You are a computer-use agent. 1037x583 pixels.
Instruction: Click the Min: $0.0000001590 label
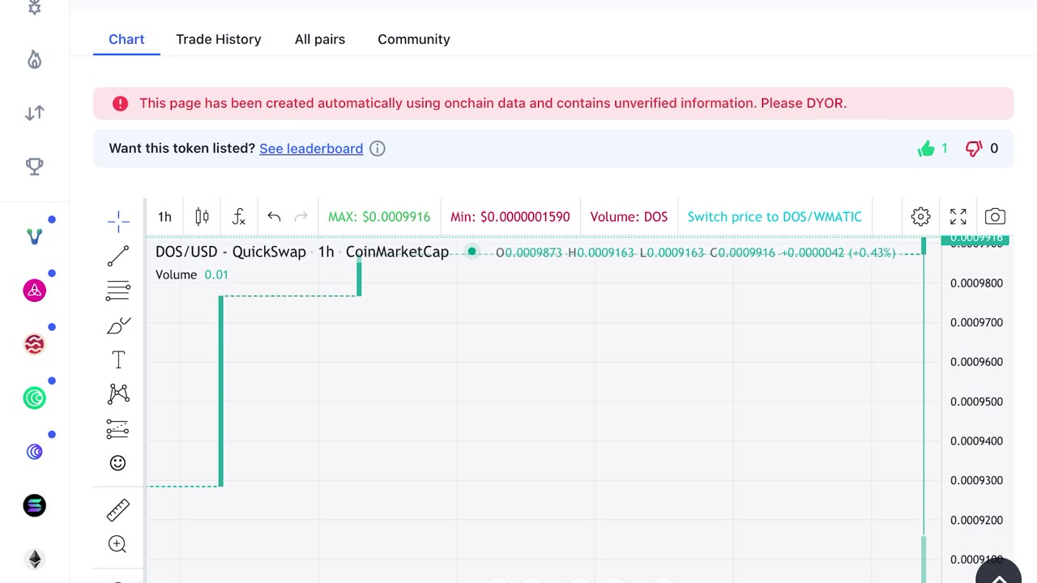510,216
